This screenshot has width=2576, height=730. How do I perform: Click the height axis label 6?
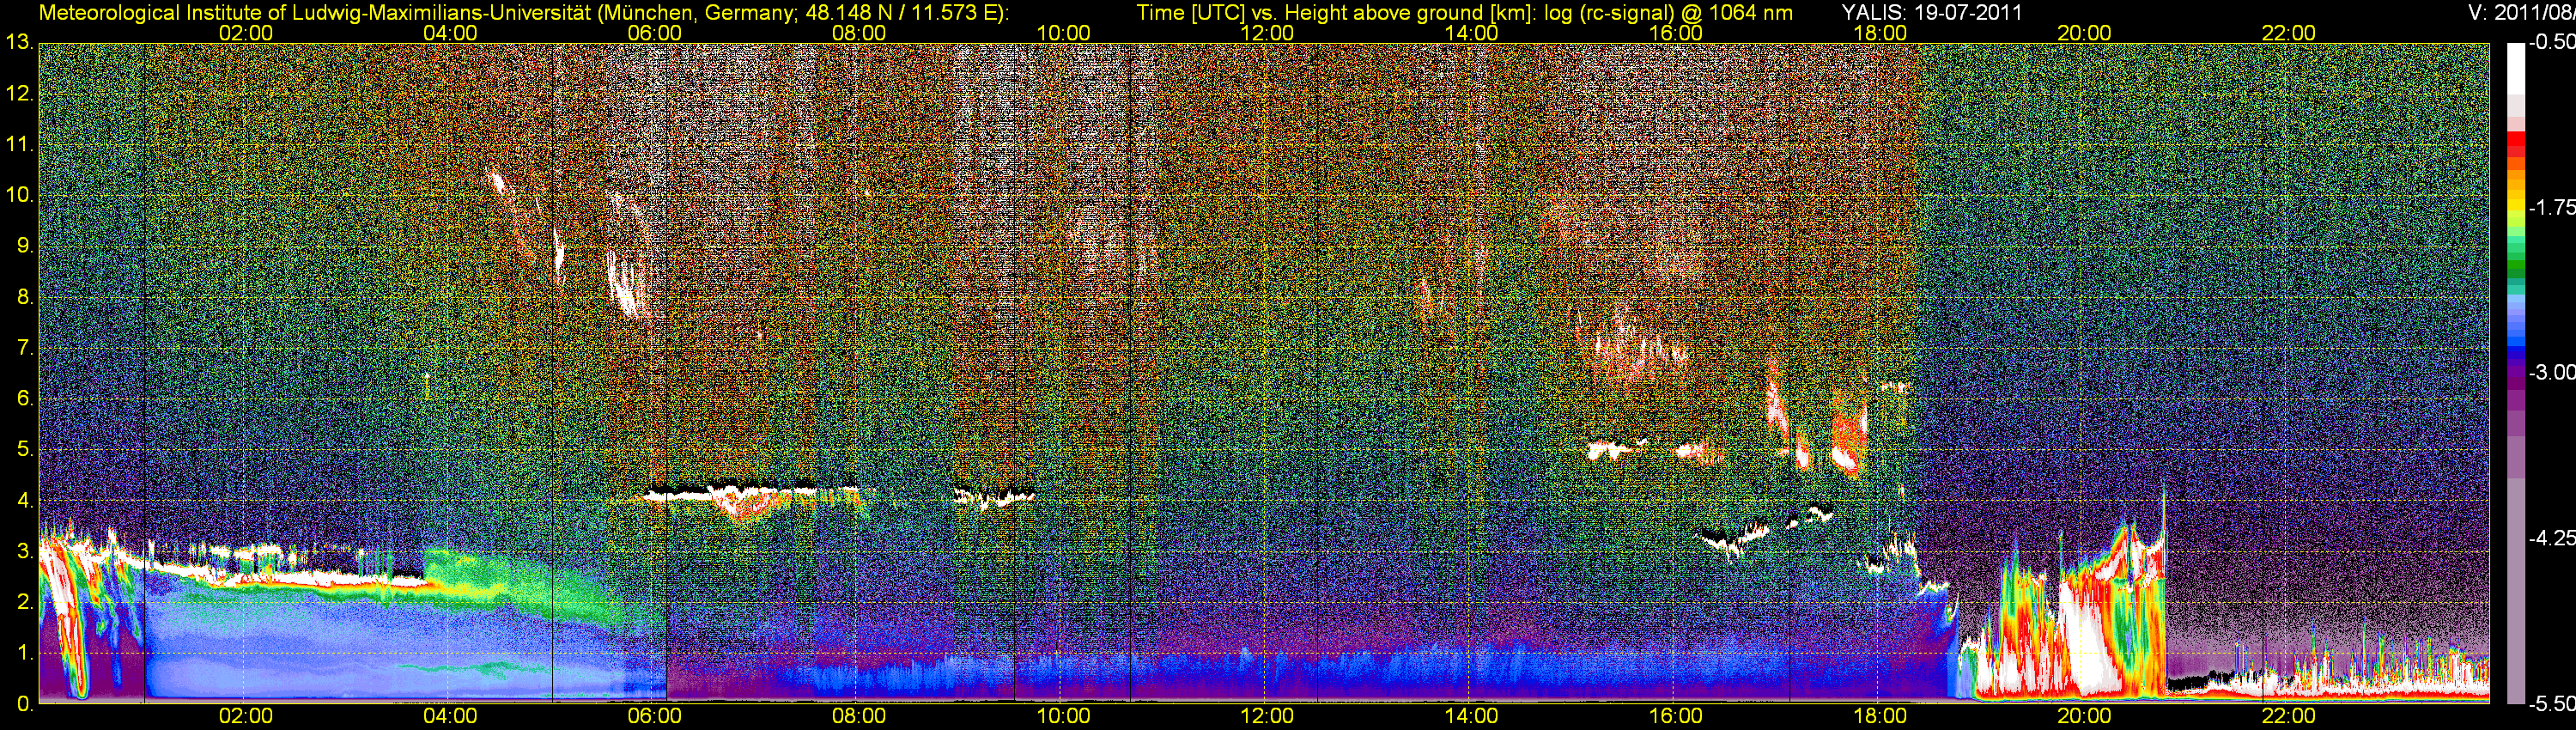[x=24, y=399]
